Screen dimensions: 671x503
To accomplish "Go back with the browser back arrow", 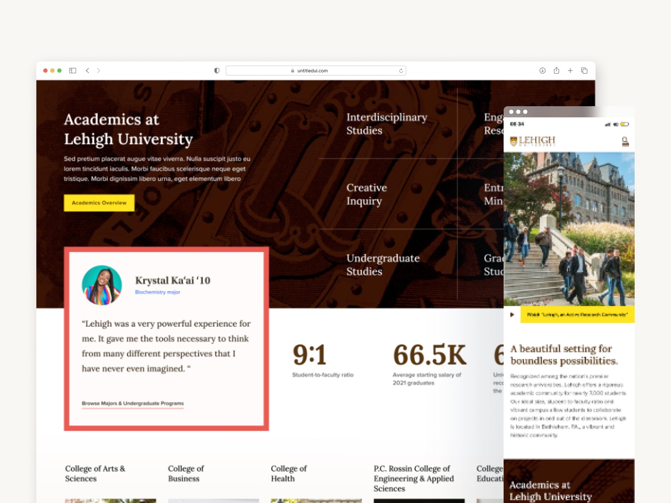I will click(x=87, y=71).
